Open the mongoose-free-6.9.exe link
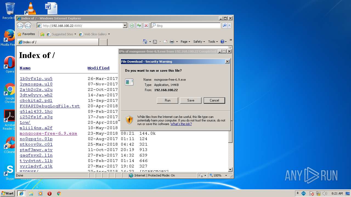The width and height of the screenshot is (351, 197). pos(48,134)
